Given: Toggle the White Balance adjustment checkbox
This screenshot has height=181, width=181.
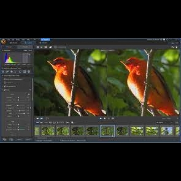Looking at the screenshot, I should tap(5, 86).
